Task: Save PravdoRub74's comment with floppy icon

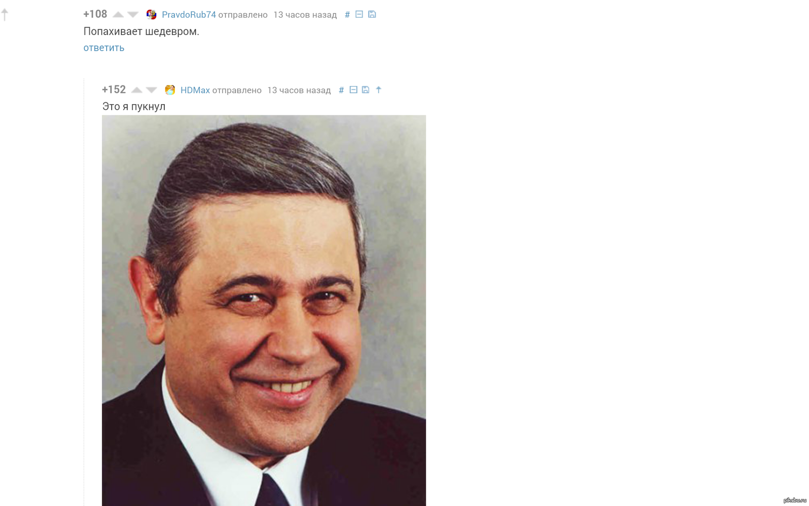Action: tap(372, 14)
